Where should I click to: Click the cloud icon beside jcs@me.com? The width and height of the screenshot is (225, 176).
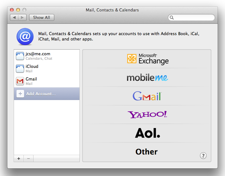click(20, 56)
